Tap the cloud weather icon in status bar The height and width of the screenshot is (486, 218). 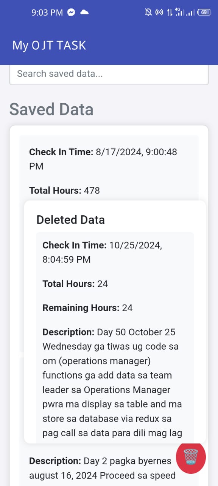coord(84,12)
